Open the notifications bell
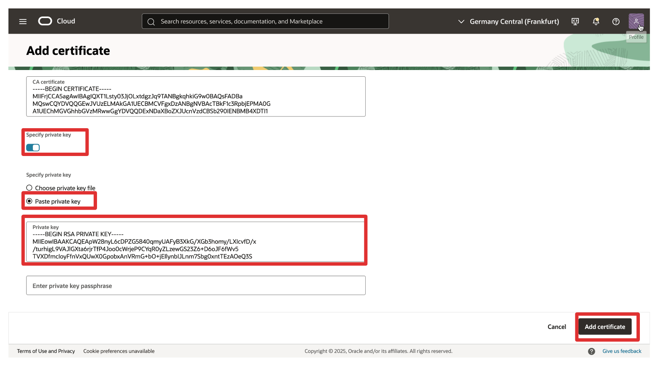This screenshot has height=366, width=658. (x=596, y=22)
